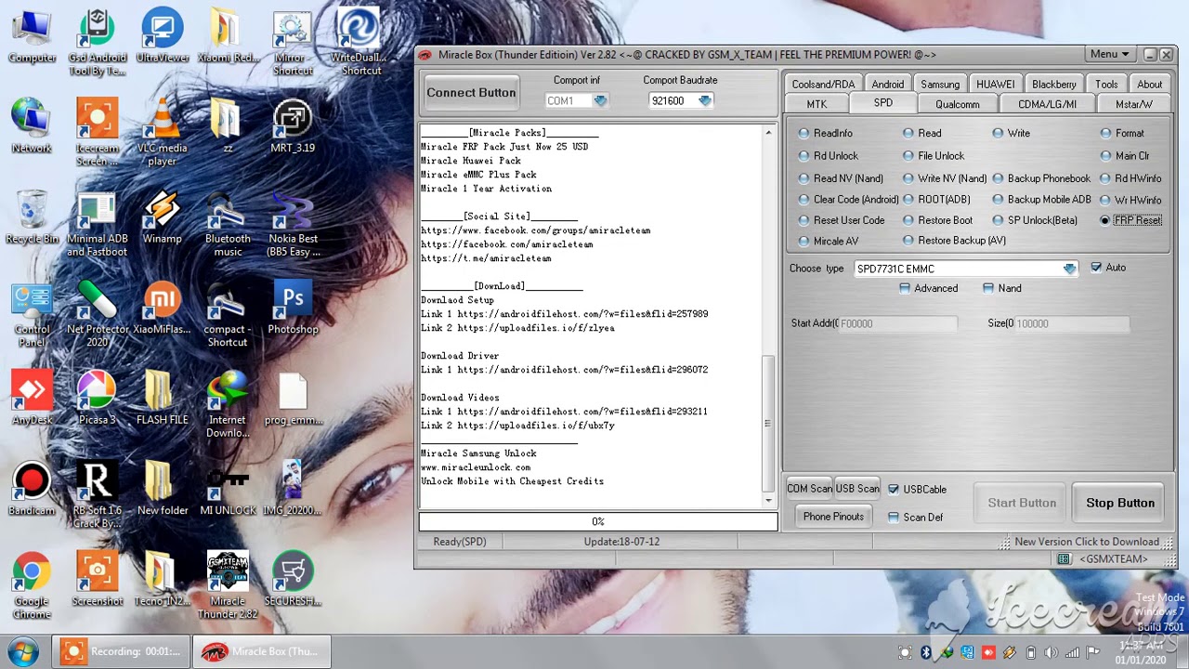Screen dimensions: 1189x669
Task: Open the Network desktop icon
Action: [x=32, y=125]
